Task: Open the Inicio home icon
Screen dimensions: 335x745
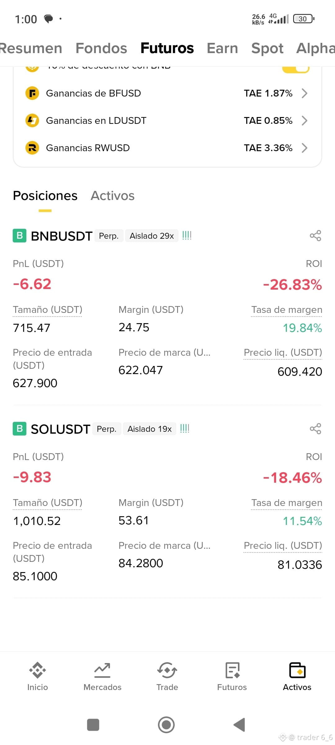Action: click(38, 670)
